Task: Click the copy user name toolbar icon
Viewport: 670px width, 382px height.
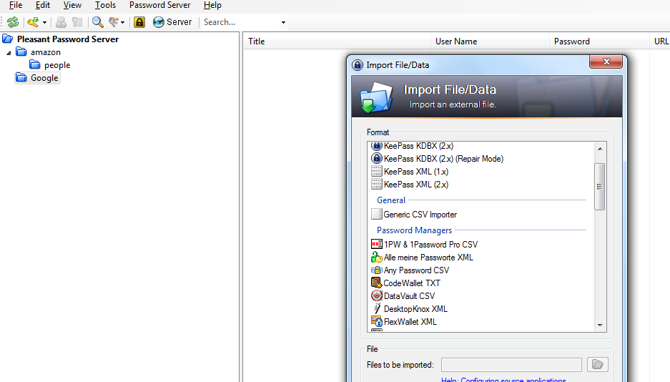Action: 61,22
